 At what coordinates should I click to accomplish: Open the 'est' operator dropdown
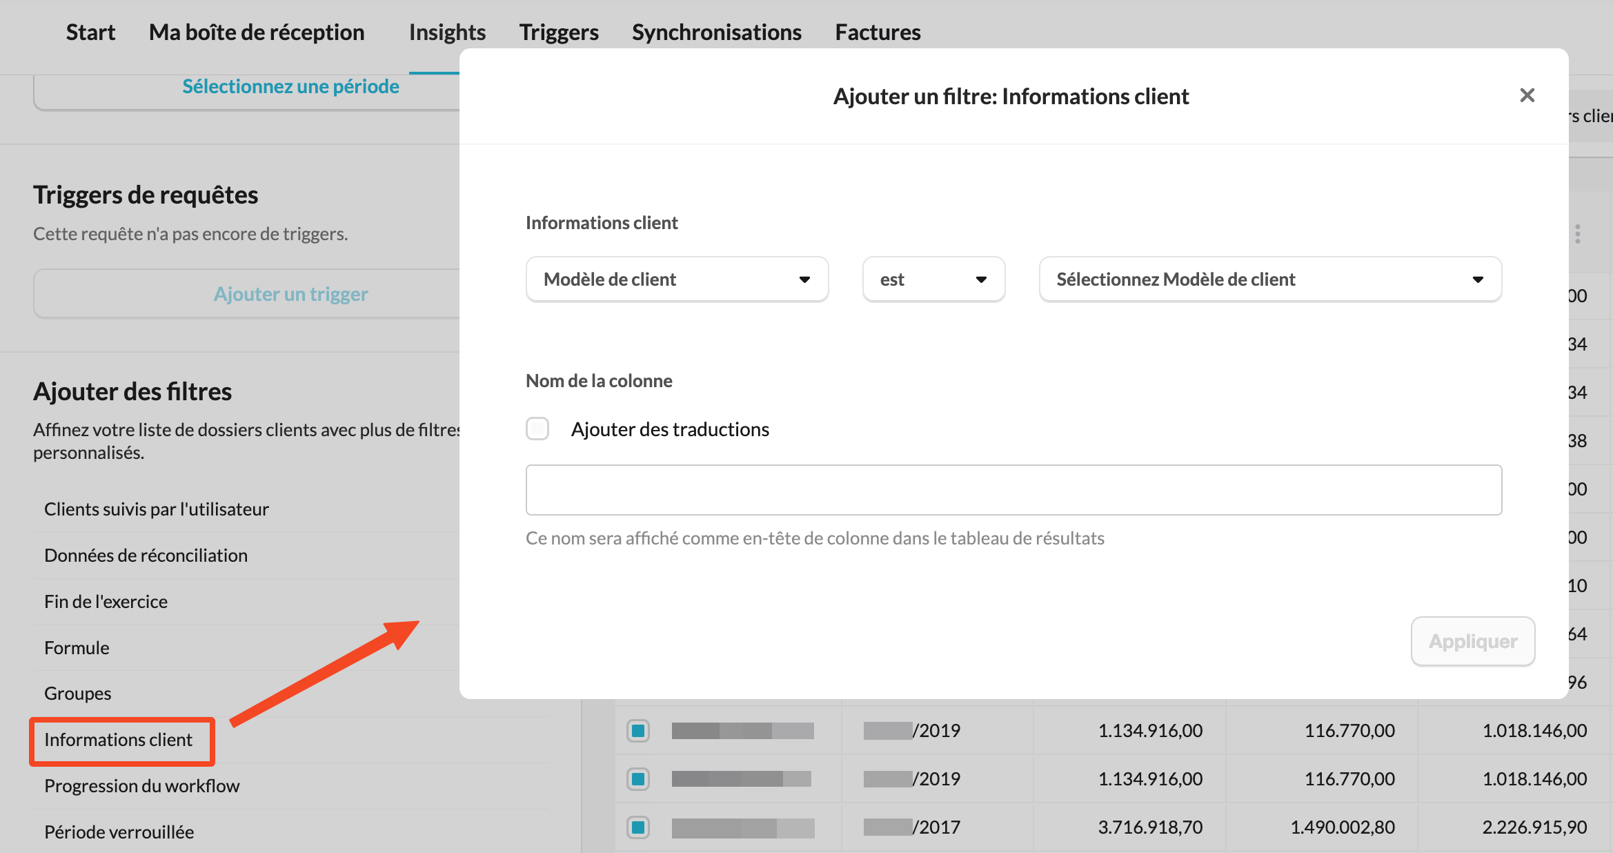tap(933, 279)
